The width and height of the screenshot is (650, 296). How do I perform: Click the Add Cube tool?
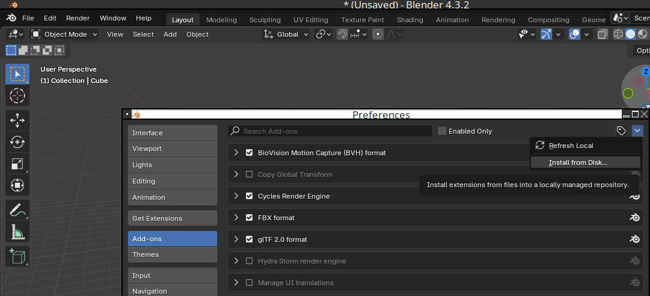[17, 256]
